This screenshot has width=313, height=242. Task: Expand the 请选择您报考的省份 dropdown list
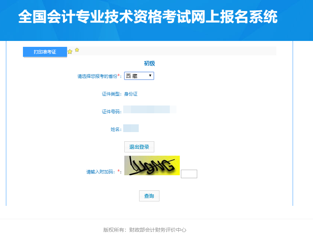[x=139, y=75]
